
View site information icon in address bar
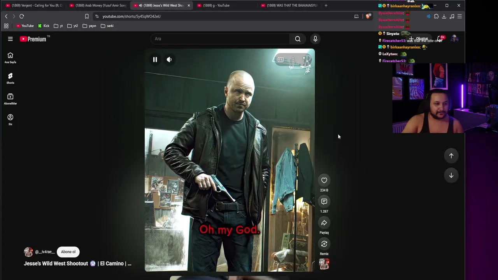pyautogui.click(x=97, y=16)
